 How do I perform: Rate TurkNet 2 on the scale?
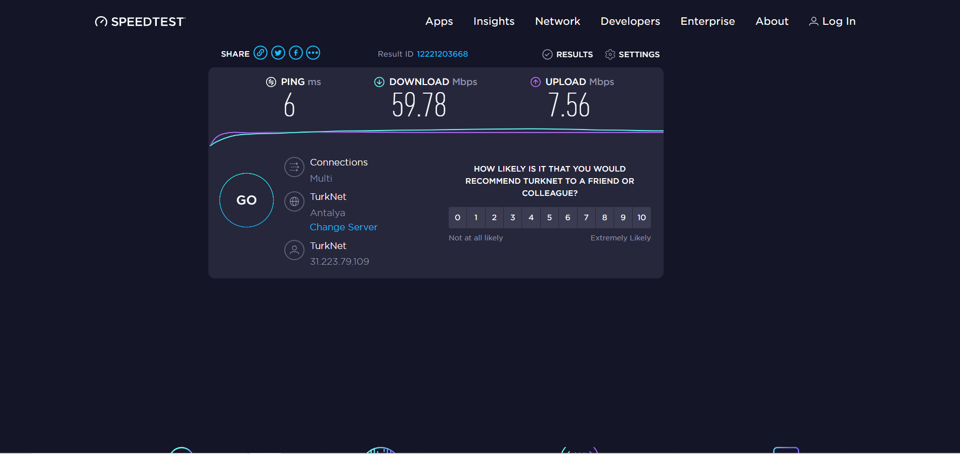[494, 218]
